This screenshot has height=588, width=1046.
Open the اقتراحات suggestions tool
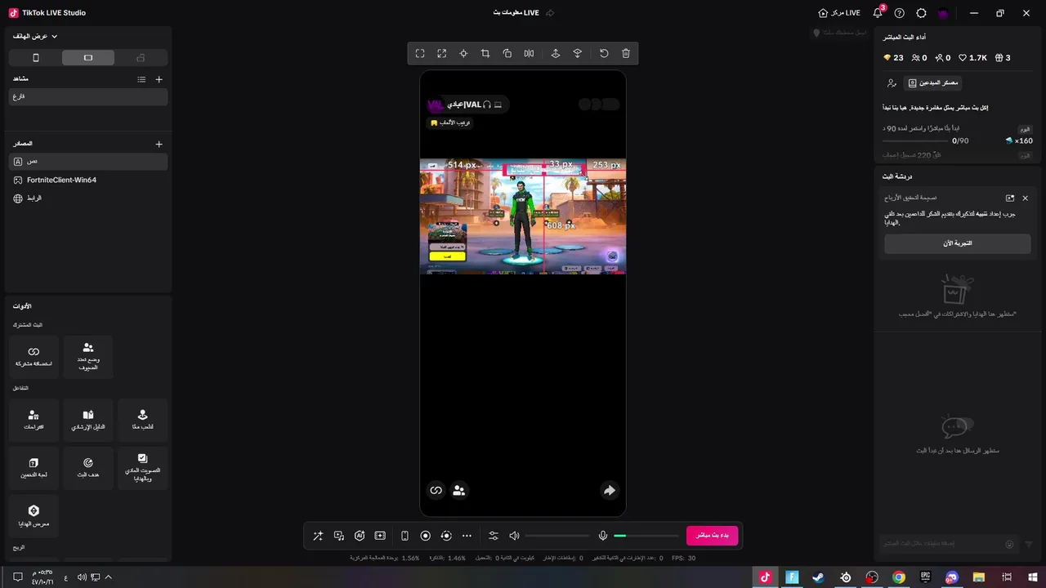point(34,421)
